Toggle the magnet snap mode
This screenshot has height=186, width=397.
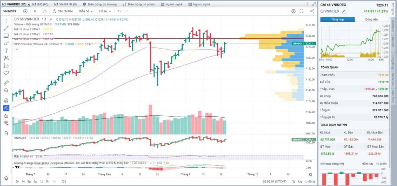[x=6, y=100]
